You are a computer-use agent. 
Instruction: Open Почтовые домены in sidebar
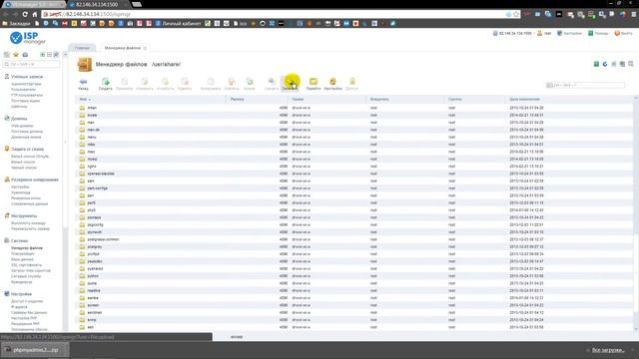[27, 132]
